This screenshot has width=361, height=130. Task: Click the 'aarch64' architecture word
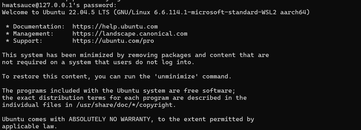293,12
